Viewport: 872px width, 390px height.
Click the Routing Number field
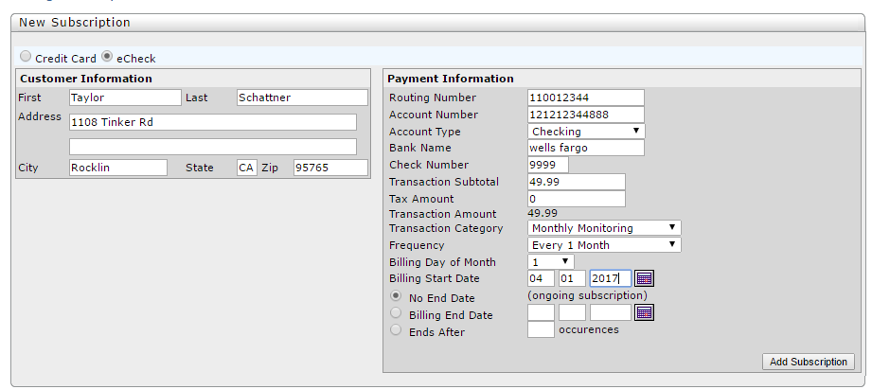[585, 97]
